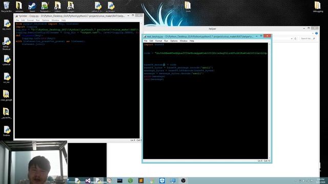
Task: Open the Notepad++ desktop shortcut
Action: click(45, 6)
